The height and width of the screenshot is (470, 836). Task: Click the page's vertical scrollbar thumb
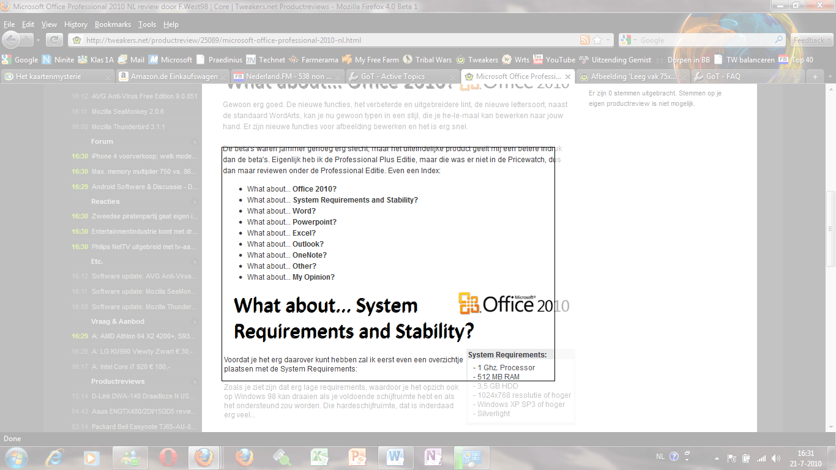830,228
